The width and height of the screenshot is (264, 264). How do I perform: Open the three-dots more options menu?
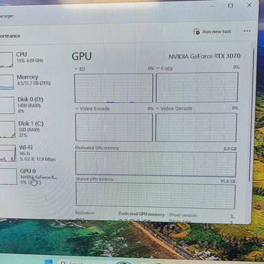point(247,31)
